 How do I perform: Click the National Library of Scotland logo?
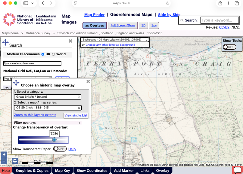pos(30,20)
